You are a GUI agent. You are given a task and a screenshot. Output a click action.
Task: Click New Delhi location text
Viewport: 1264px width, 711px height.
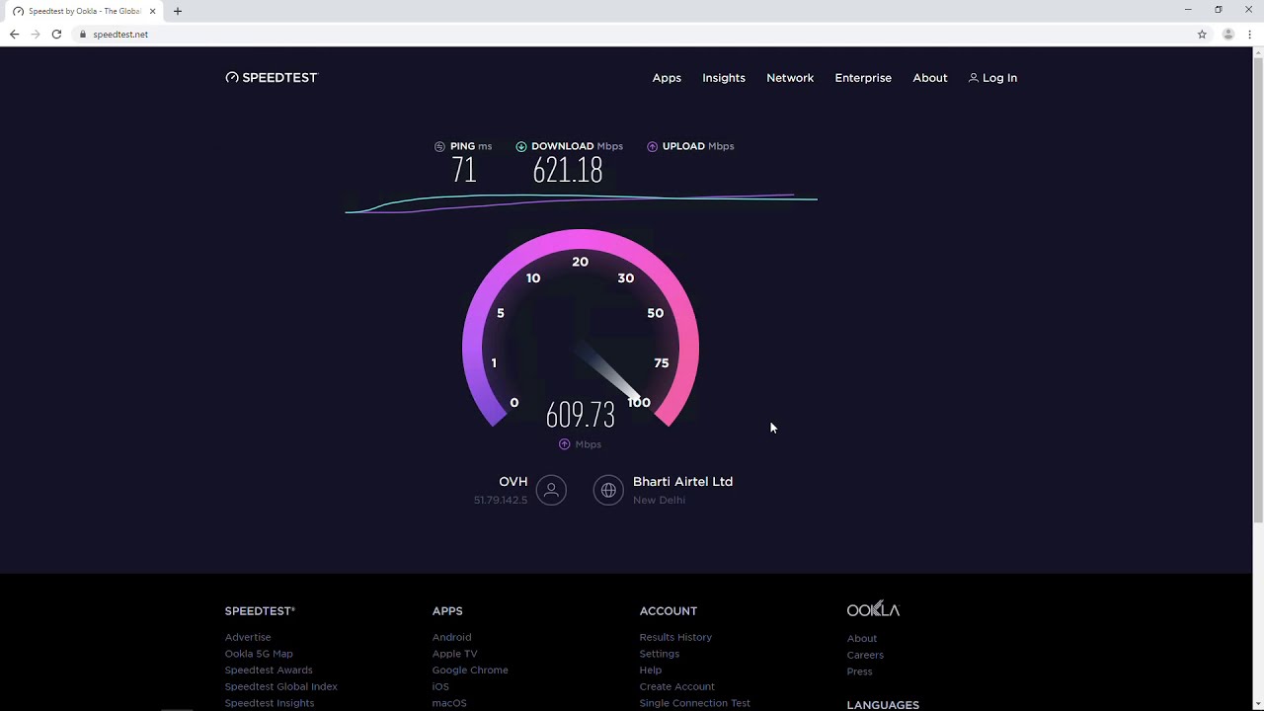(659, 500)
